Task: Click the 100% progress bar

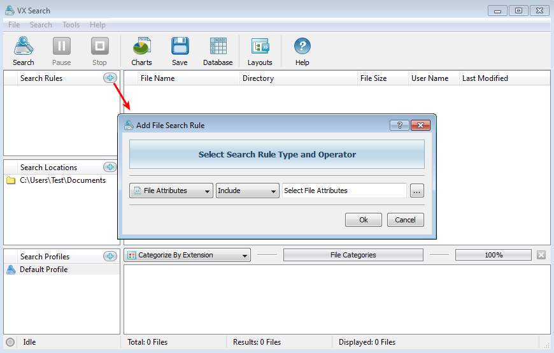Action: click(x=494, y=255)
